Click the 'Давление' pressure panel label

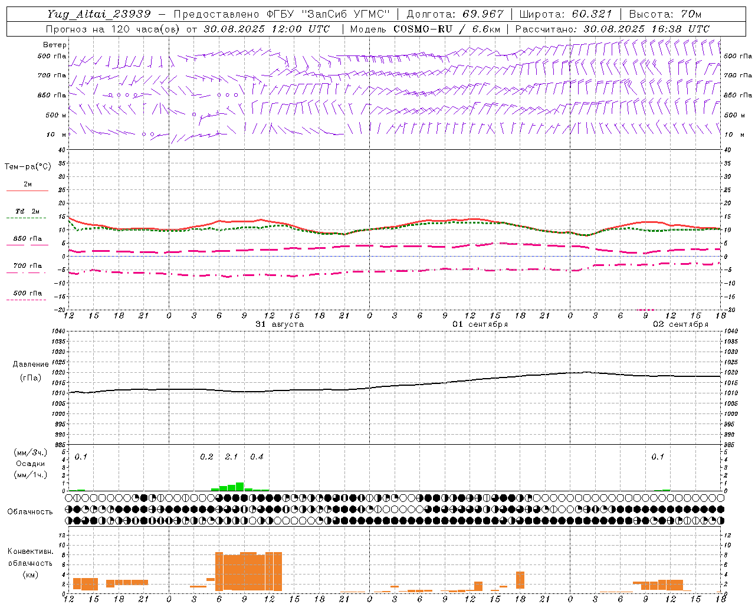pos(31,365)
